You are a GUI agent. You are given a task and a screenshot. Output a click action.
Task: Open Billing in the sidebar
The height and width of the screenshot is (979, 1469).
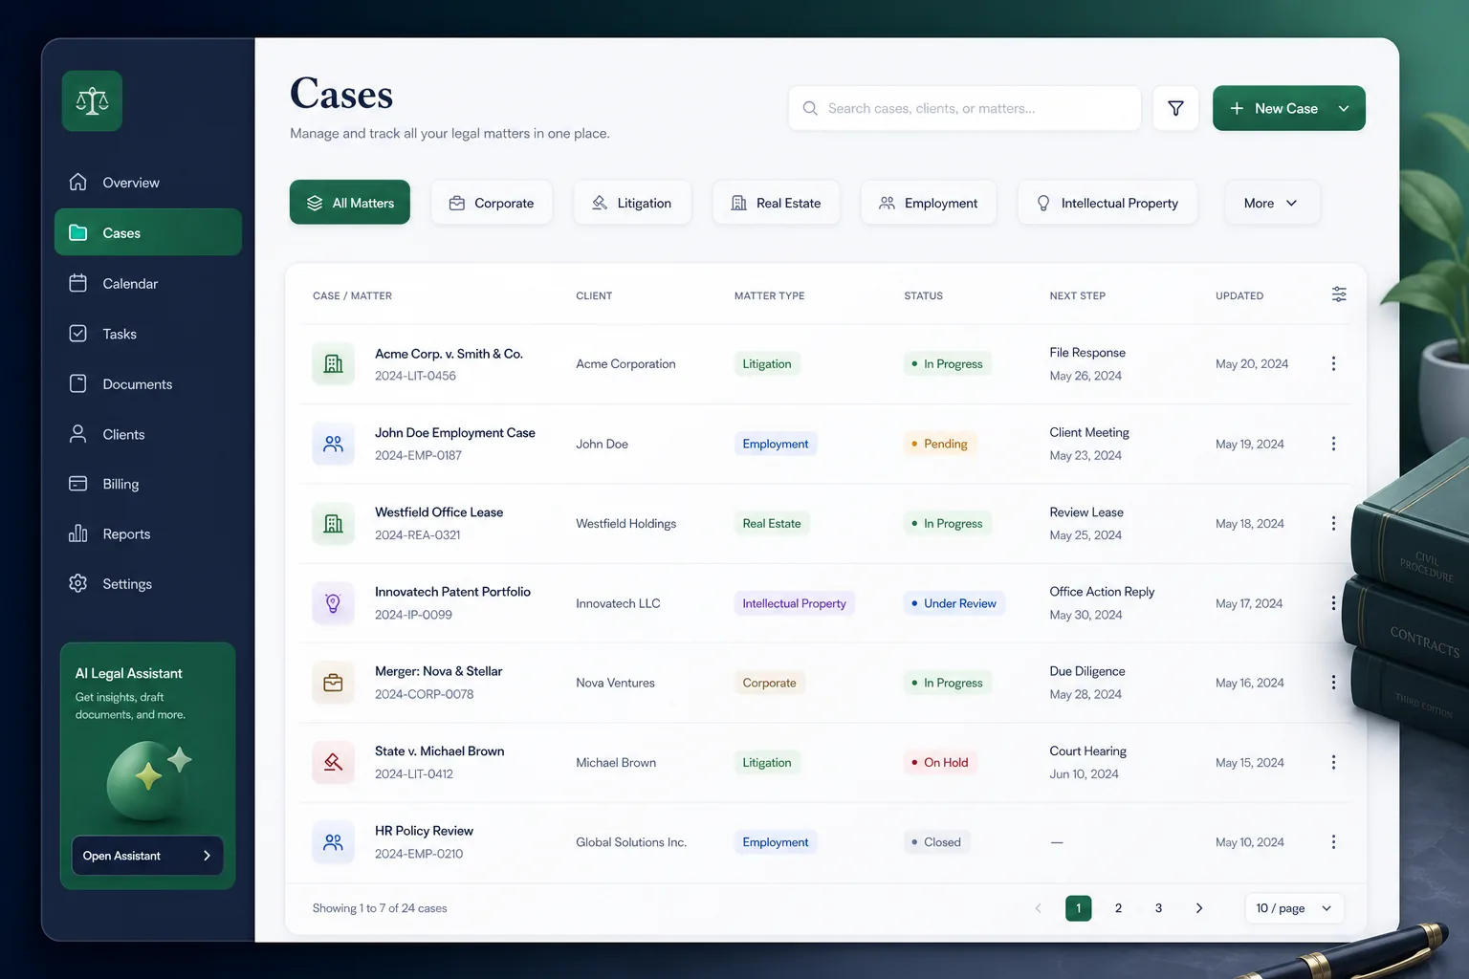(x=148, y=484)
